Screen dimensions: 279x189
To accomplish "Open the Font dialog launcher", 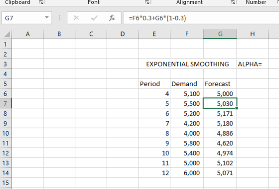I will point(147,2).
